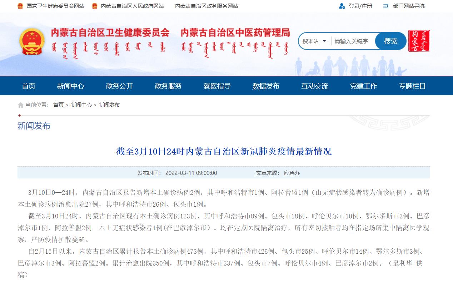This screenshot has height=293, width=453.
Task: Click the 请输入关键字 search input field
Action: [x=352, y=41]
